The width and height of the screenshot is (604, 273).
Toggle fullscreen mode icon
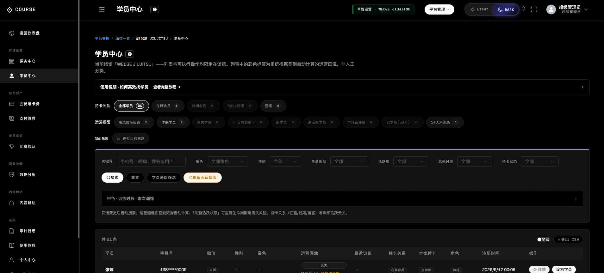[534, 9]
